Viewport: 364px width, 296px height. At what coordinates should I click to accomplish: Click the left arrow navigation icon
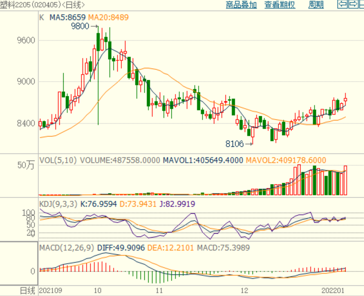point(342,5)
